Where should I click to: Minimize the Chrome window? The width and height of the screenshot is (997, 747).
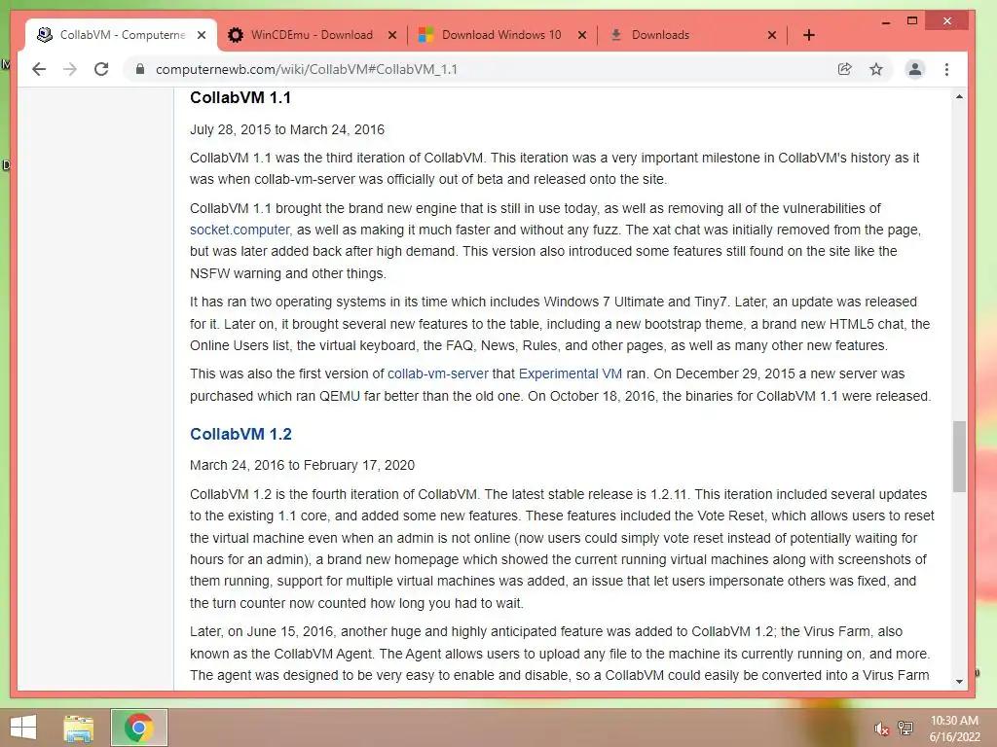tap(885, 21)
